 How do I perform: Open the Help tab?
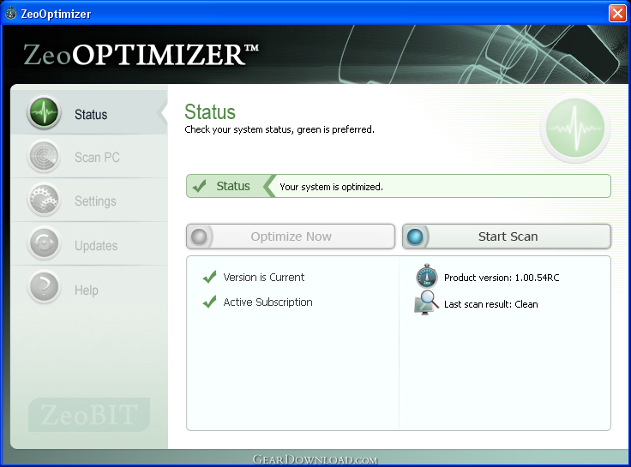[x=86, y=290]
